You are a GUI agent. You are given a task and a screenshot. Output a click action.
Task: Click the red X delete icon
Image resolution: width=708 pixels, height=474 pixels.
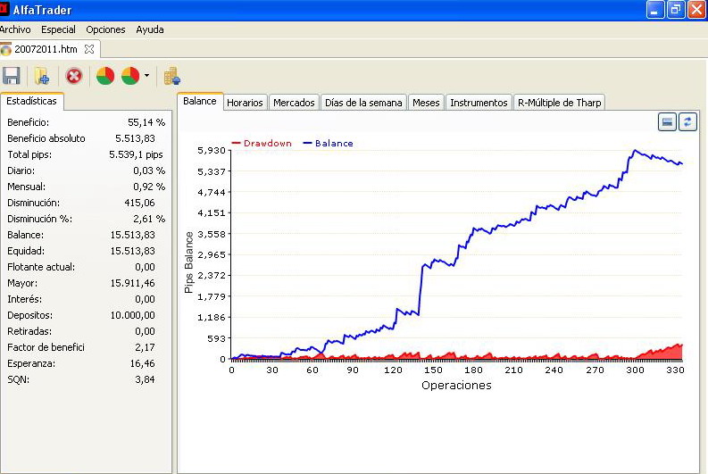pyautogui.click(x=74, y=76)
